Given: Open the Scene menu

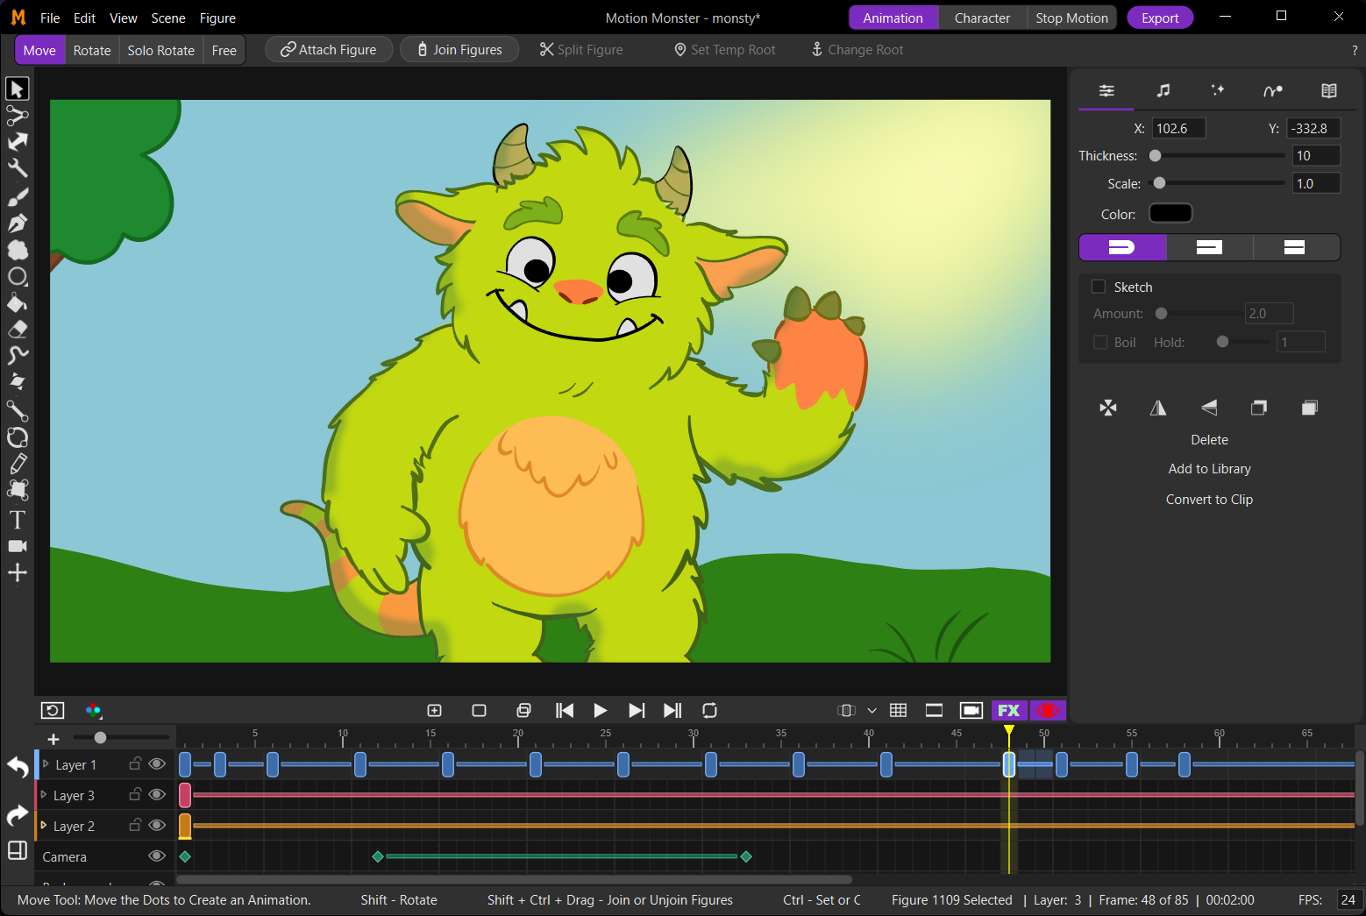Looking at the screenshot, I should pos(168,18).
